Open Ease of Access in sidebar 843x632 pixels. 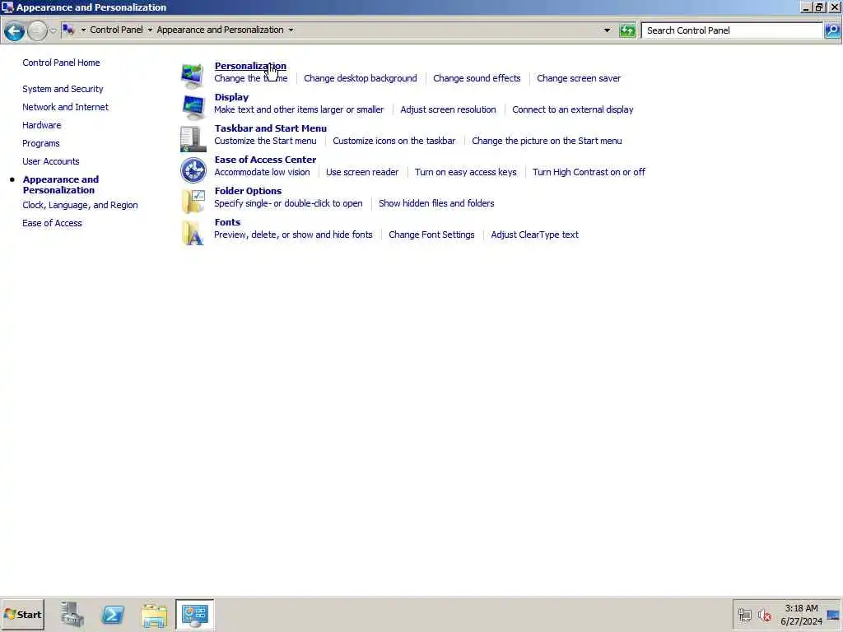pyautogui.click(x=52, y=223)
